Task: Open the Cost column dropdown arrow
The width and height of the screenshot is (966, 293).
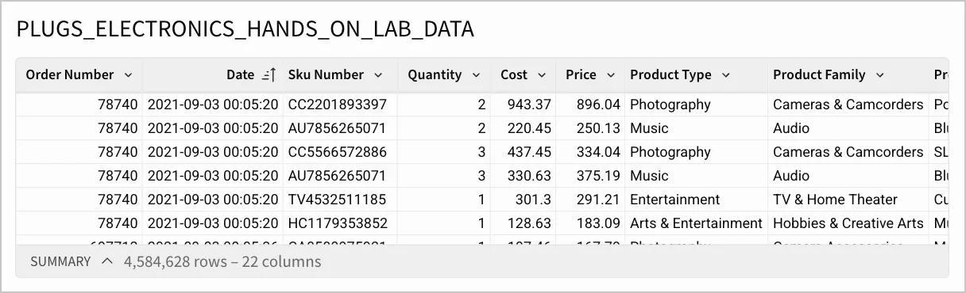Action: coord(542,75)
